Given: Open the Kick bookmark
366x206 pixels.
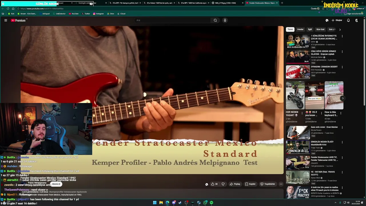Looking at the screenshot, I should pos(11,14).
